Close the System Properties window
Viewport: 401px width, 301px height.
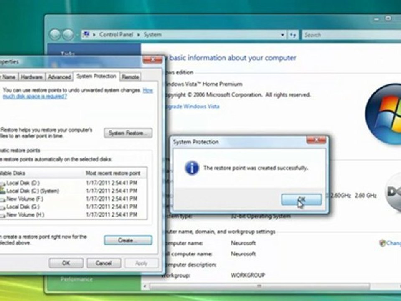pos(152,60)
